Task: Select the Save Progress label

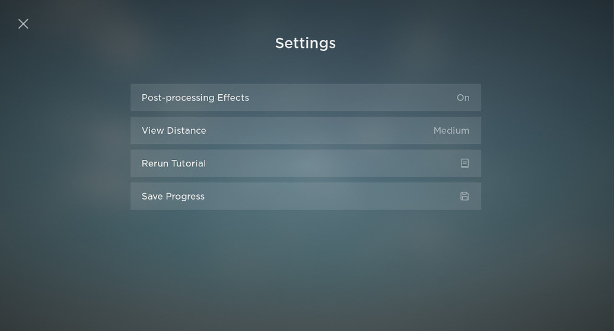Action: coord(173,197)
